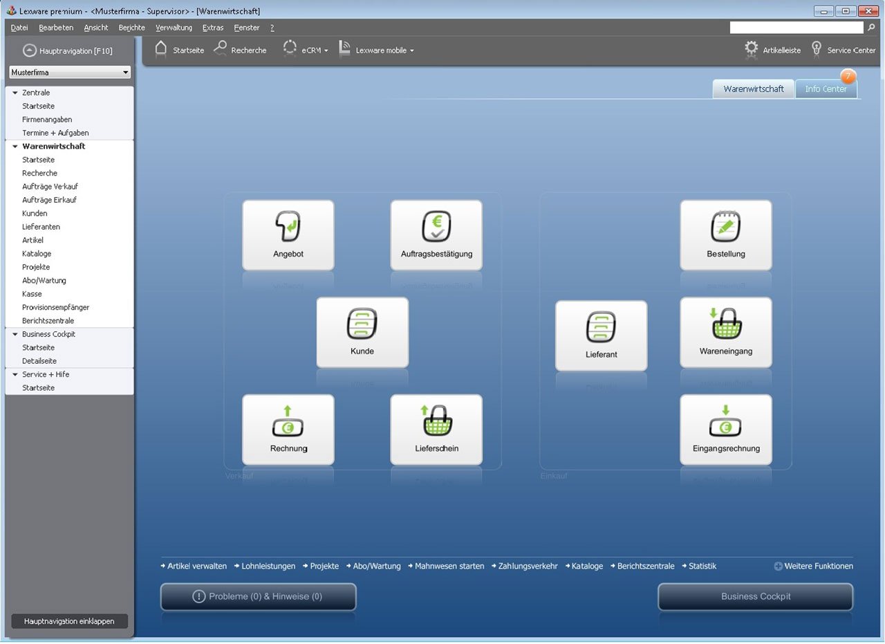Open the Lieferschein tile
This screenshot has width=885, height=644.
(436, 430)
